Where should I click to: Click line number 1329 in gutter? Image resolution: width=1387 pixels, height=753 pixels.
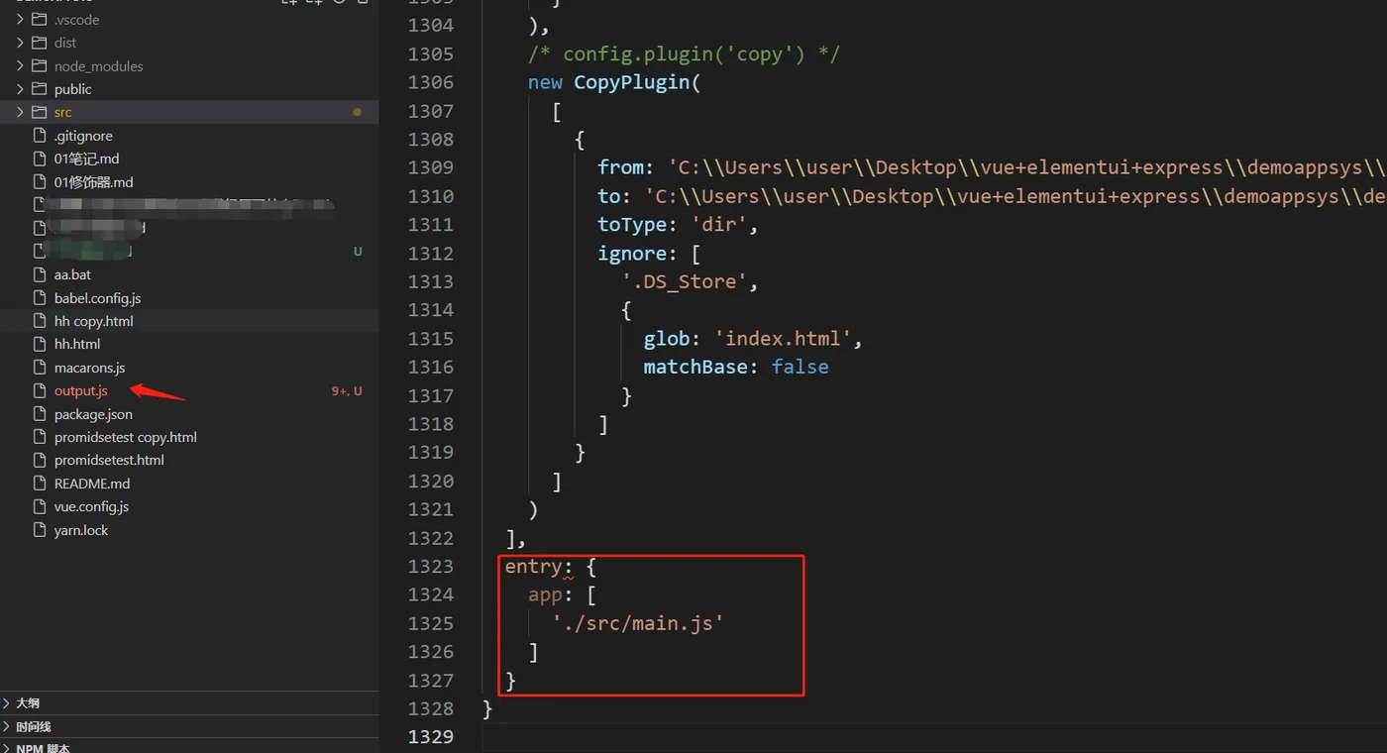430,736
